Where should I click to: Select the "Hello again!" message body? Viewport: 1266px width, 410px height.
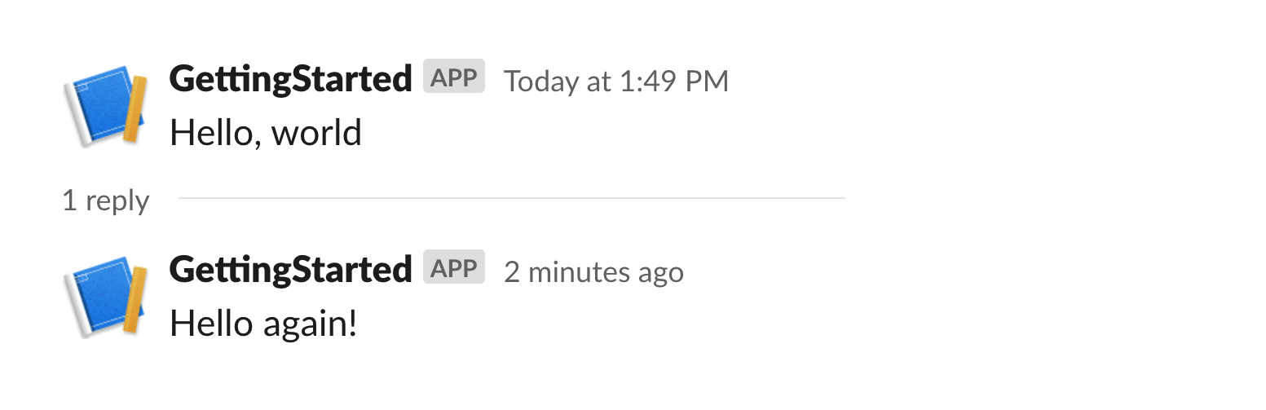264,325
